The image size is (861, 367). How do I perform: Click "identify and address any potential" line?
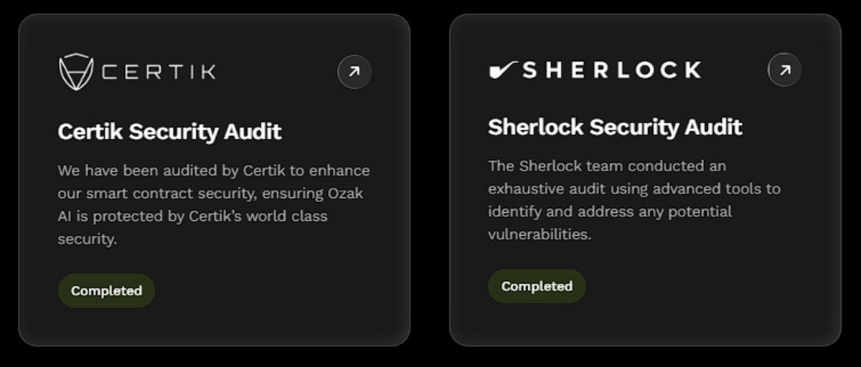pos(610,211)
